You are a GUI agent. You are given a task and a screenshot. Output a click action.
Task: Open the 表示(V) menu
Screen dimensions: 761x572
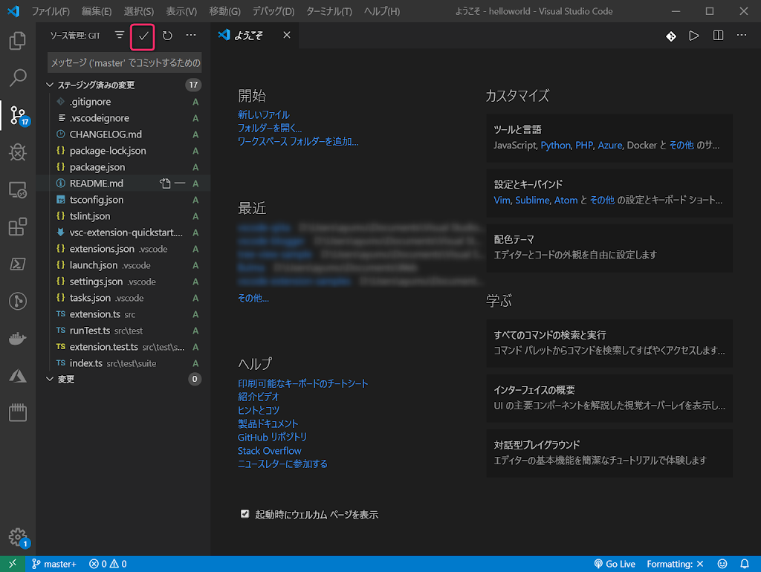[181, 11]
